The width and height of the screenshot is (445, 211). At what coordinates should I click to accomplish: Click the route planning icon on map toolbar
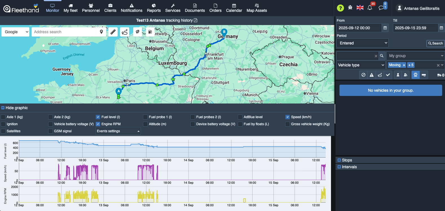125,32
